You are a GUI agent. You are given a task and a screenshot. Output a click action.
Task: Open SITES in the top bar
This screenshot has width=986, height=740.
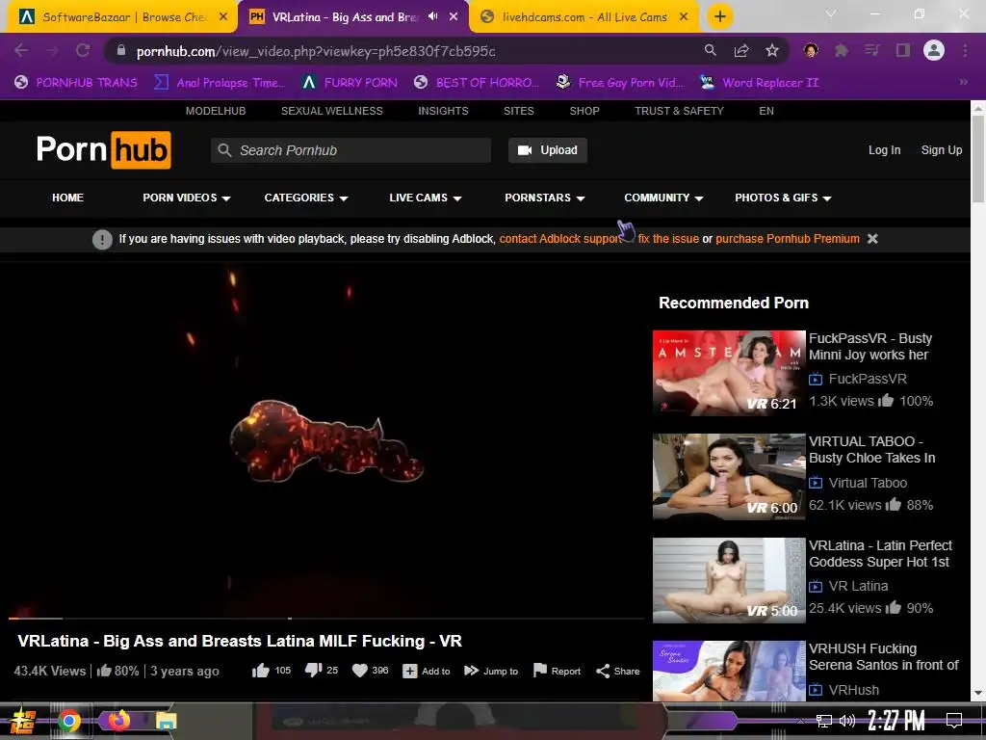click(519, 111)
